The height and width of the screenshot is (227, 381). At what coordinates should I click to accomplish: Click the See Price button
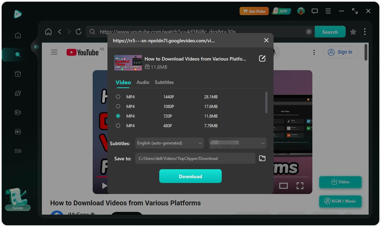(254, 11)
